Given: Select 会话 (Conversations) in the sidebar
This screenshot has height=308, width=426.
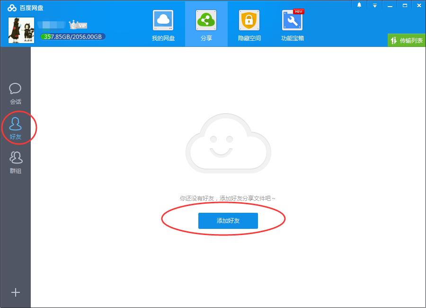Looking at the screenshot, I should pyautogui.click(x=16, y=93).
